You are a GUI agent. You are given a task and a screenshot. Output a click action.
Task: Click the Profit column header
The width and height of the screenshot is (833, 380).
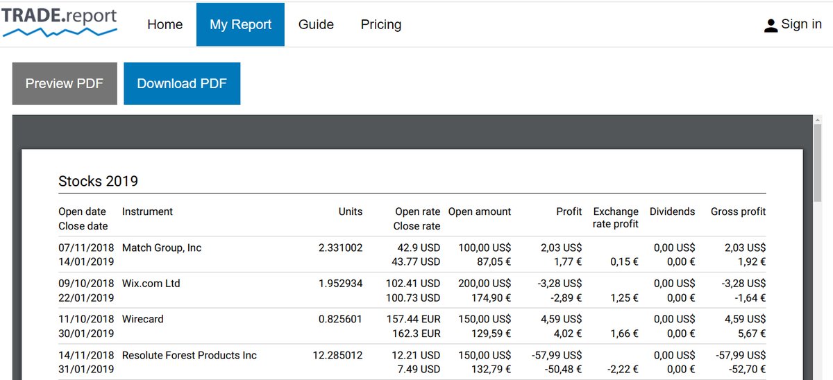(569, 211)
